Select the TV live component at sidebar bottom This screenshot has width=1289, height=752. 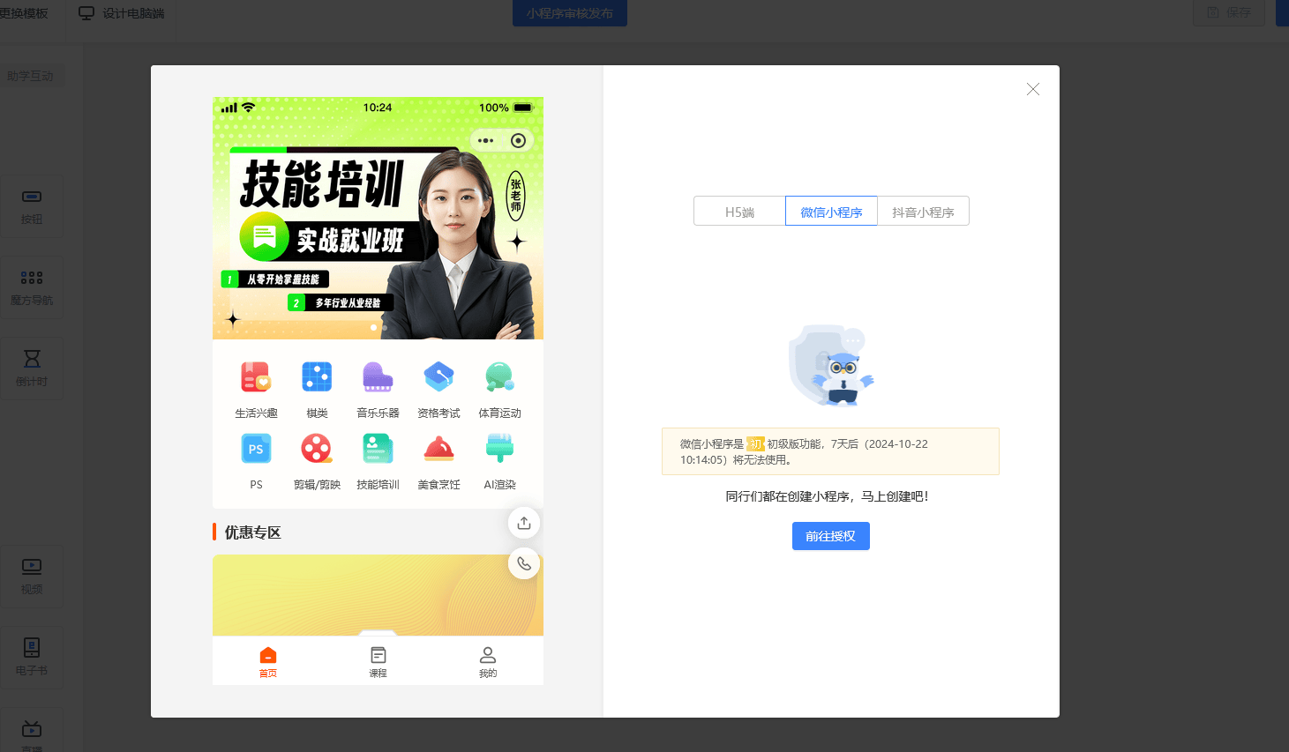click(x=32, y=732)
